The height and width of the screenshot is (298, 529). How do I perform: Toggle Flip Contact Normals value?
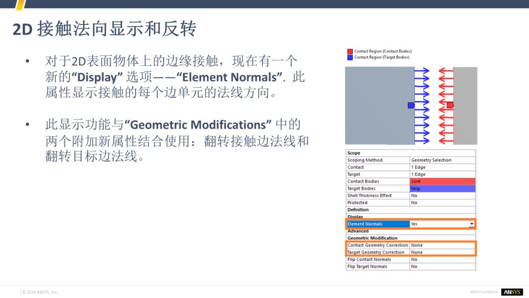coord(442,260)
